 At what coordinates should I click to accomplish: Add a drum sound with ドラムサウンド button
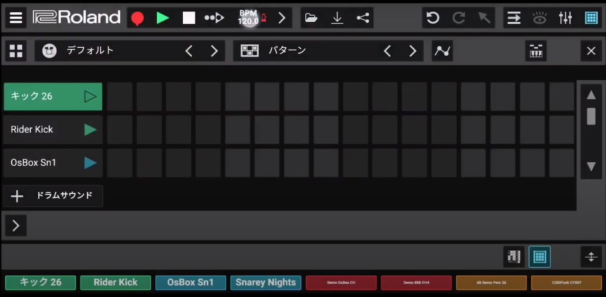(x=53, y=195)
